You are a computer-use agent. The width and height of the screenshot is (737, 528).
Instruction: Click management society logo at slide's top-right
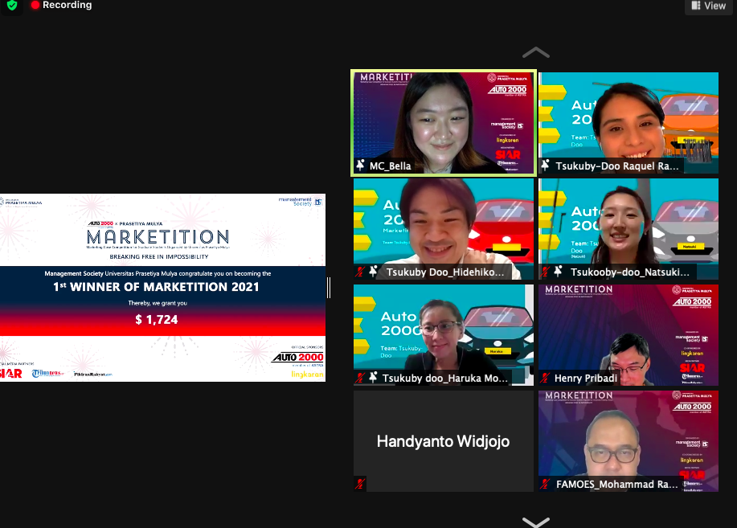pyautogui.click(x=301, y=202)
